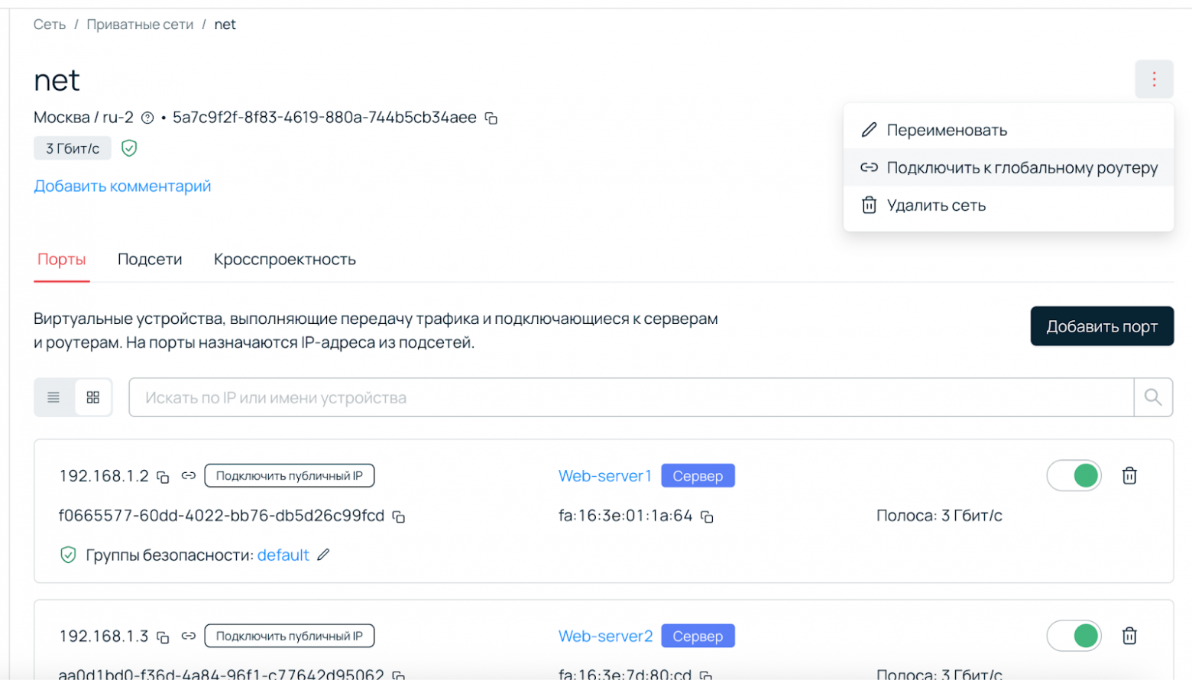This screenshot has height=680, width=1192.
Task: Click the search magnifier icon
Action: [x=1154, y=397]
